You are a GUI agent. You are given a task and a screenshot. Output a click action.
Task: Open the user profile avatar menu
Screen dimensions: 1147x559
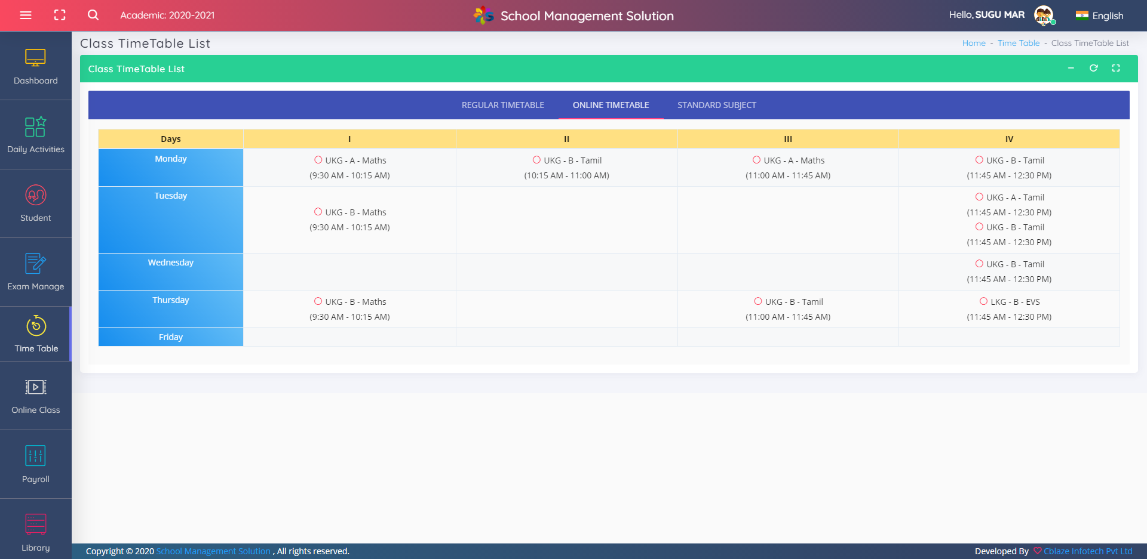[1044, 16]
